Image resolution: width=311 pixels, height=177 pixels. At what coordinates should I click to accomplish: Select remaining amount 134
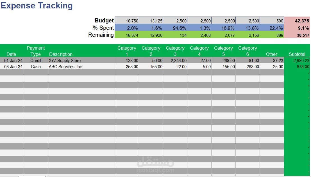pos(175,35)
